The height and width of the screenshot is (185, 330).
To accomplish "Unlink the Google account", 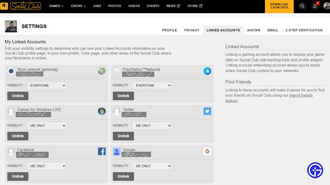I will point(123,176).
